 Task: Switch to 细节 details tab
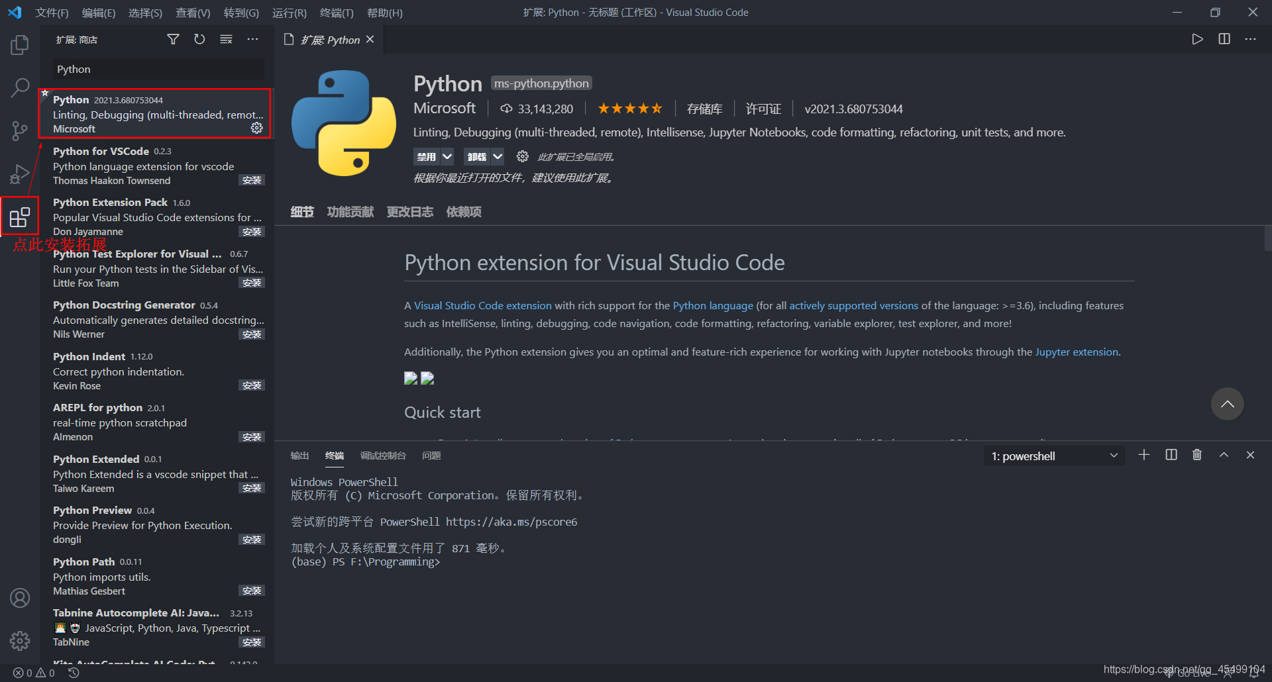[302, 212]
